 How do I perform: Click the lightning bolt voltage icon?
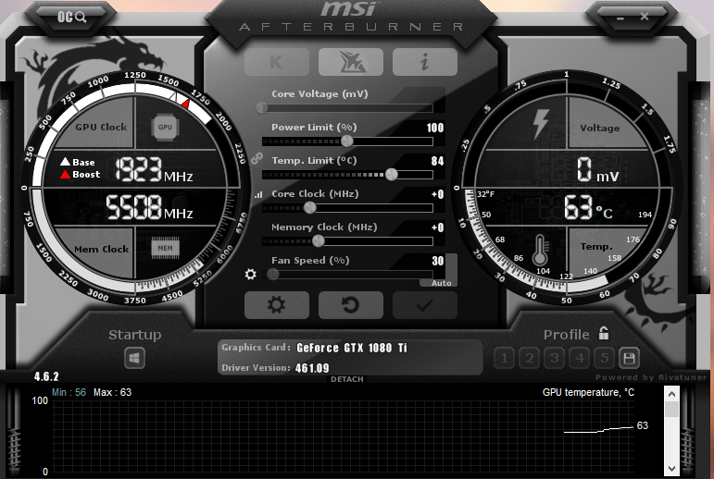coord(541,123)
